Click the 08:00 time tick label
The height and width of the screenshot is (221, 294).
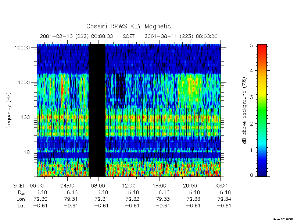click(98, 186)
